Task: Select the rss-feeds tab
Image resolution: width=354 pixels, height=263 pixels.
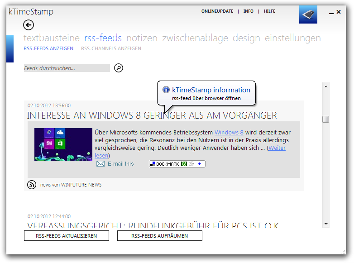Action: pos(103,38)
